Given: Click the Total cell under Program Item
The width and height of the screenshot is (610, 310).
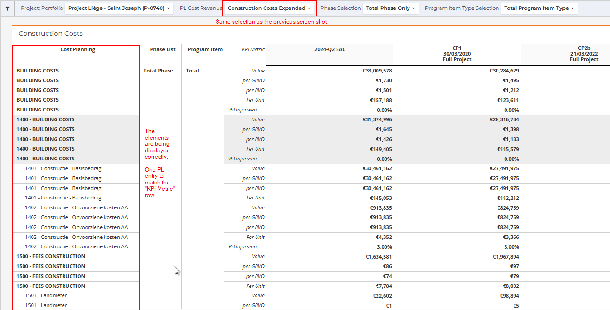Looking at the screenshot, I should (x=193, y=71).
